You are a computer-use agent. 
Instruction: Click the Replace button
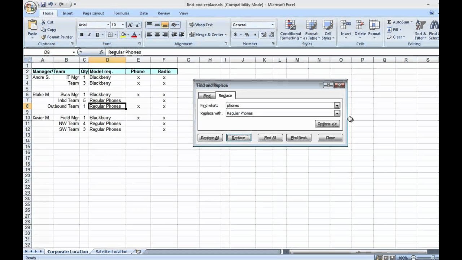(238, 138)
